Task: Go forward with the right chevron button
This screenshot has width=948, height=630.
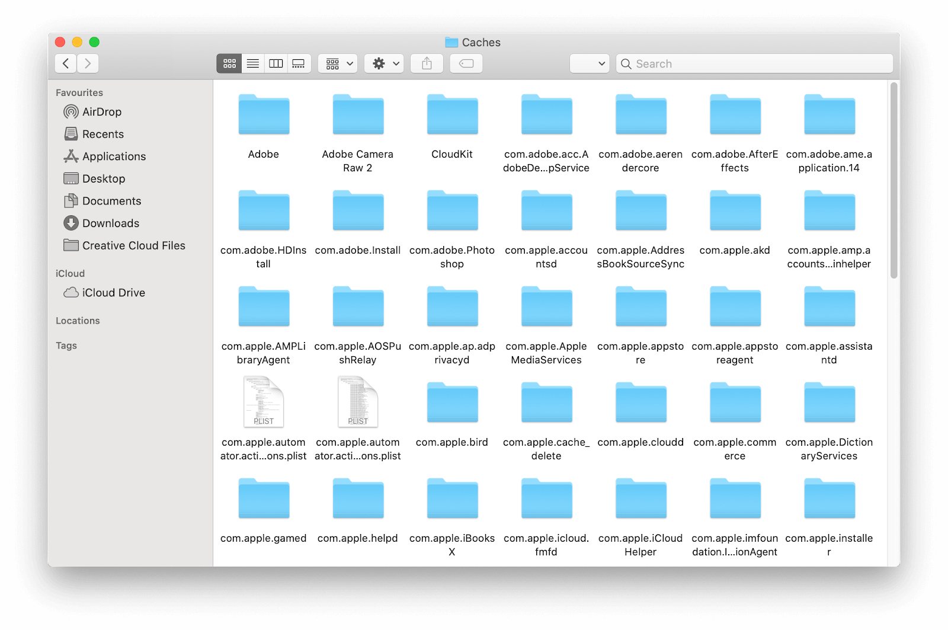Action: coord(88,63)
